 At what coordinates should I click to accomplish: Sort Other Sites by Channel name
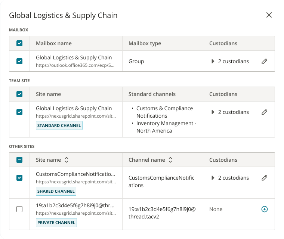(x=170, y=160)
